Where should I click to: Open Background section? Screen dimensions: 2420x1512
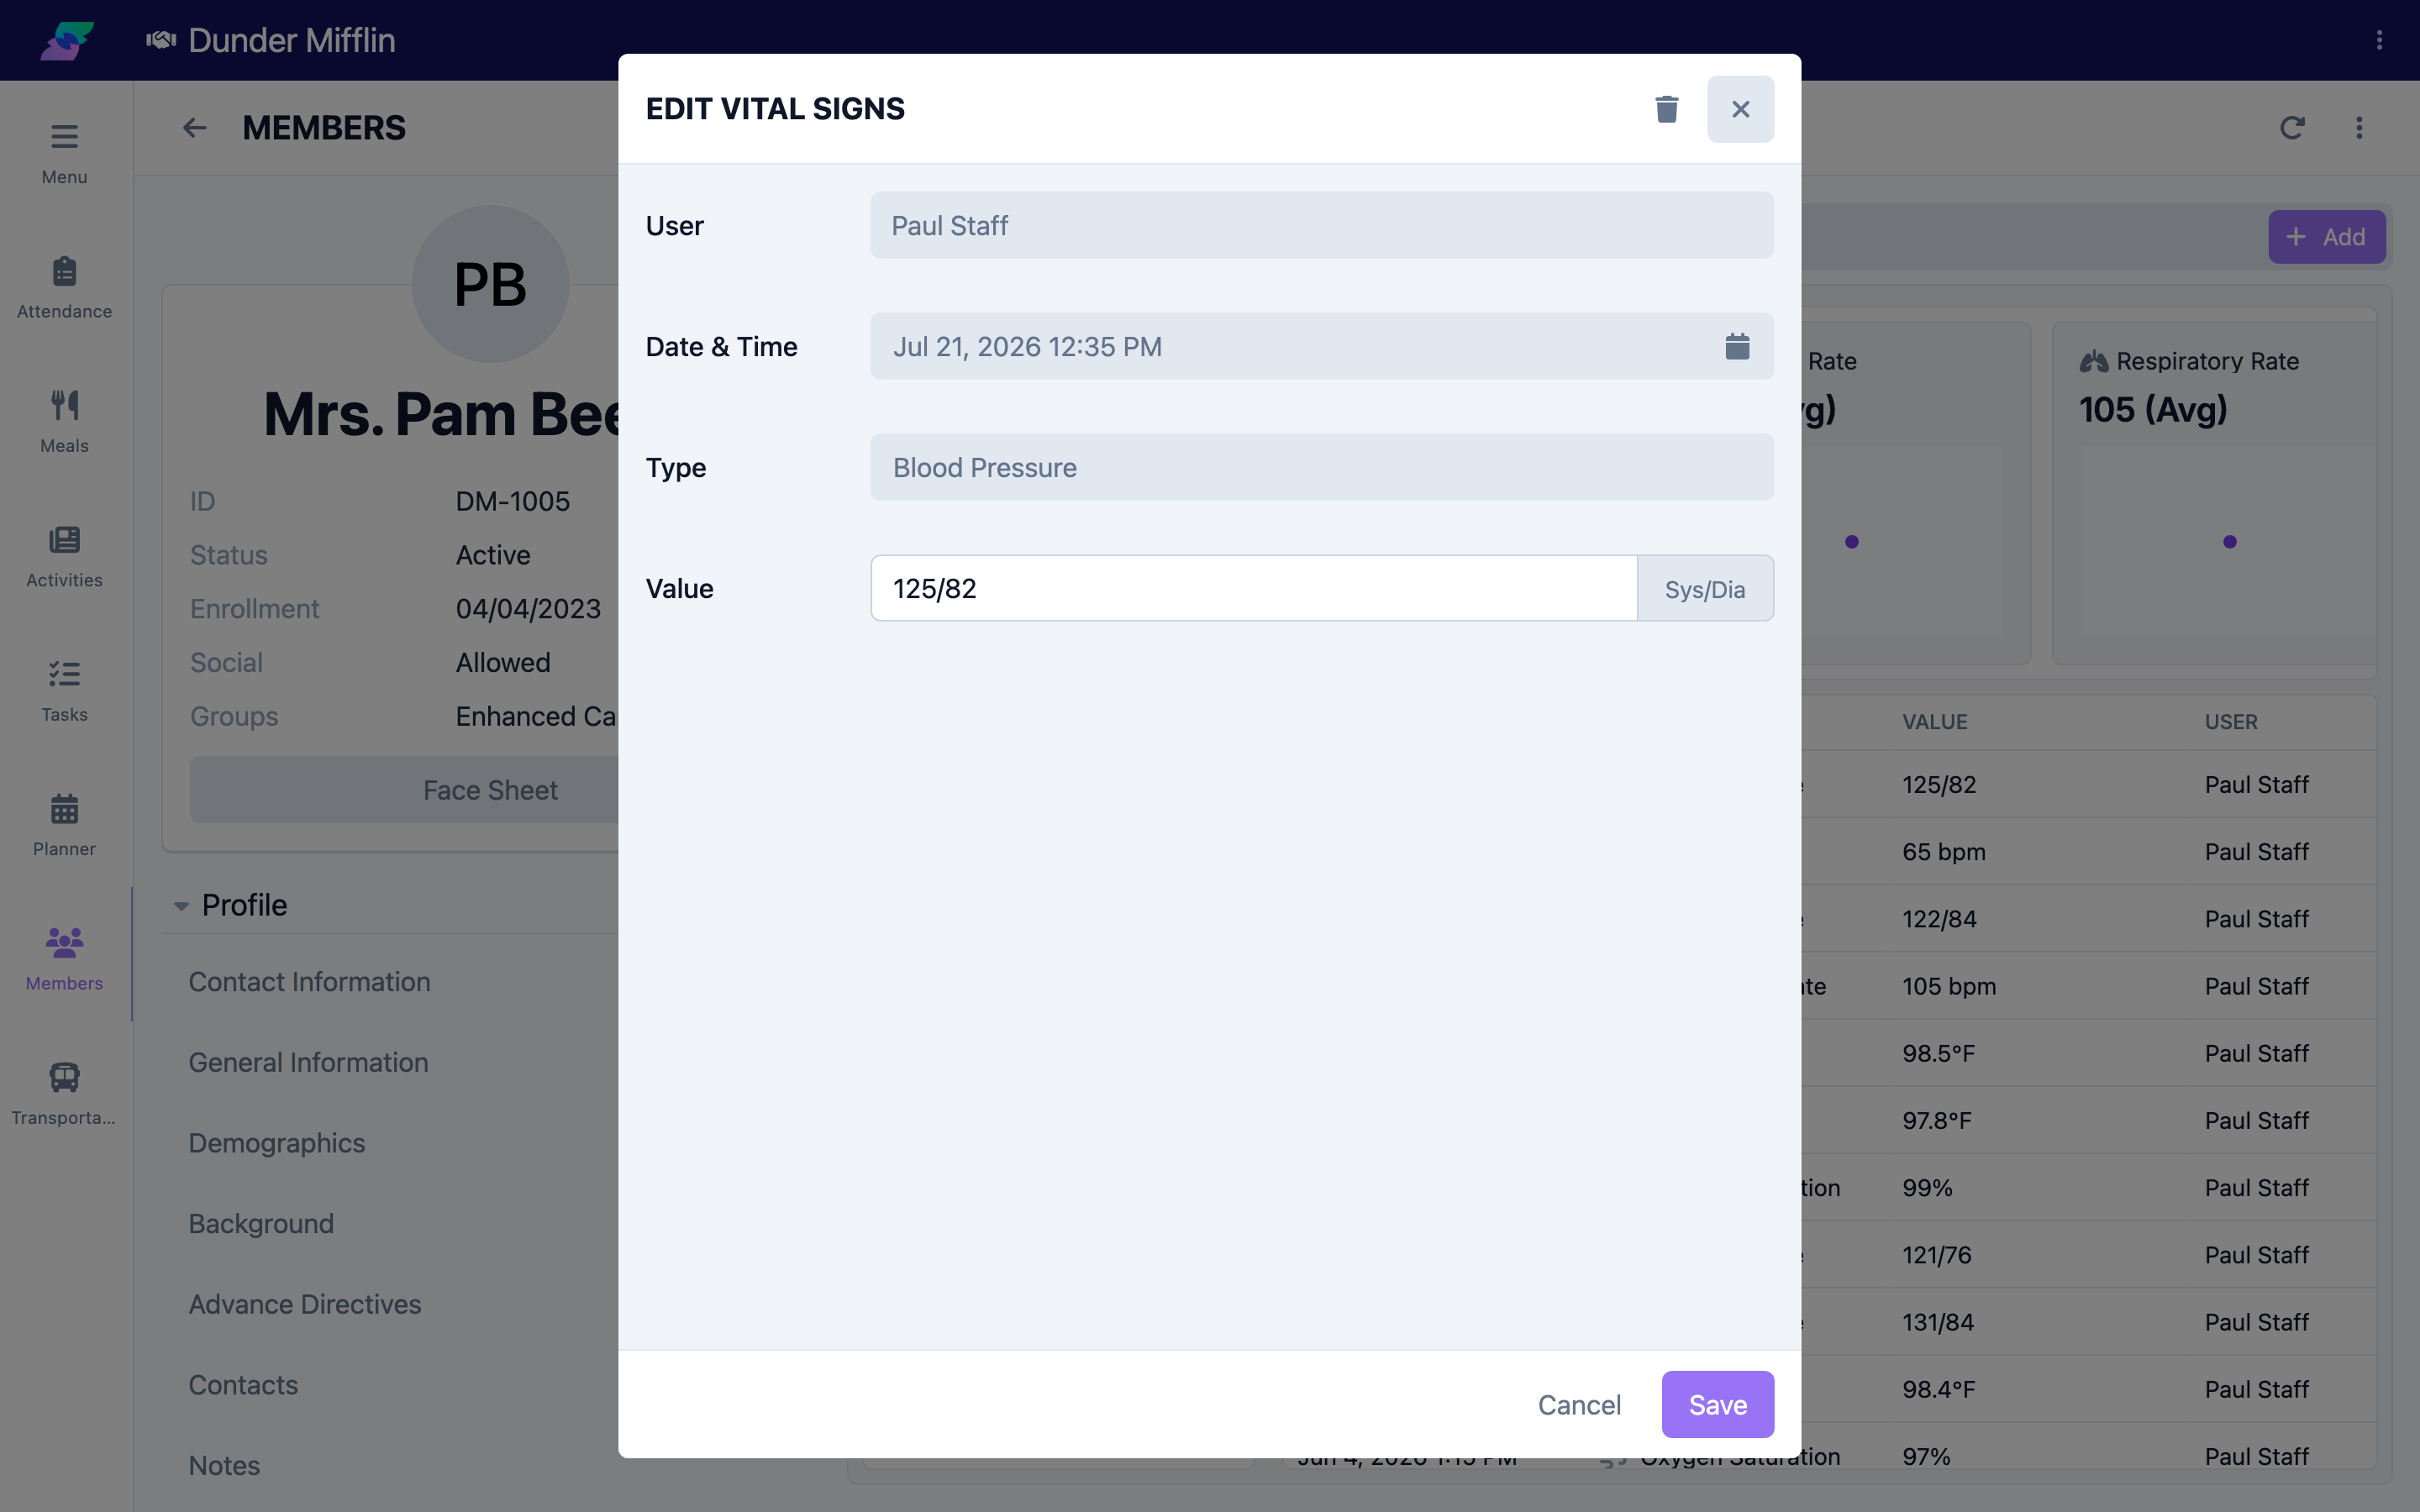coord(261,1224)
